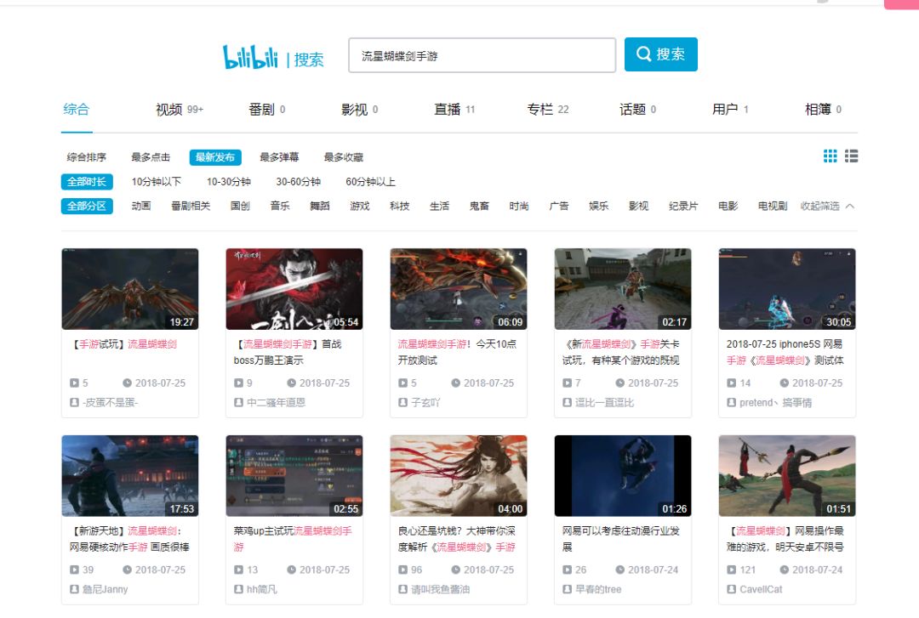Filter by 舞蹈 category
Screen dimensions: 919x618
click(x=320, y=207)
